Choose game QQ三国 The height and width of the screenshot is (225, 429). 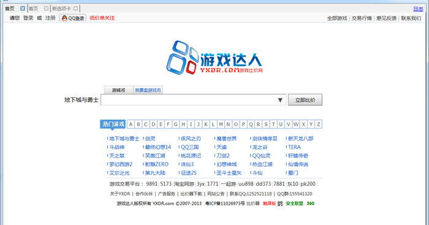[189, 147]
